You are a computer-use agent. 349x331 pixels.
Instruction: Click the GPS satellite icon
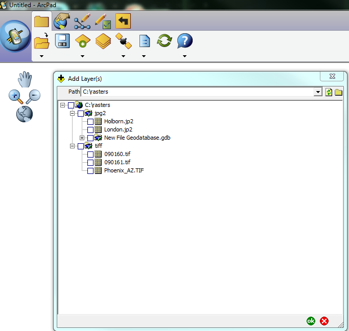[x=124, y=41]
